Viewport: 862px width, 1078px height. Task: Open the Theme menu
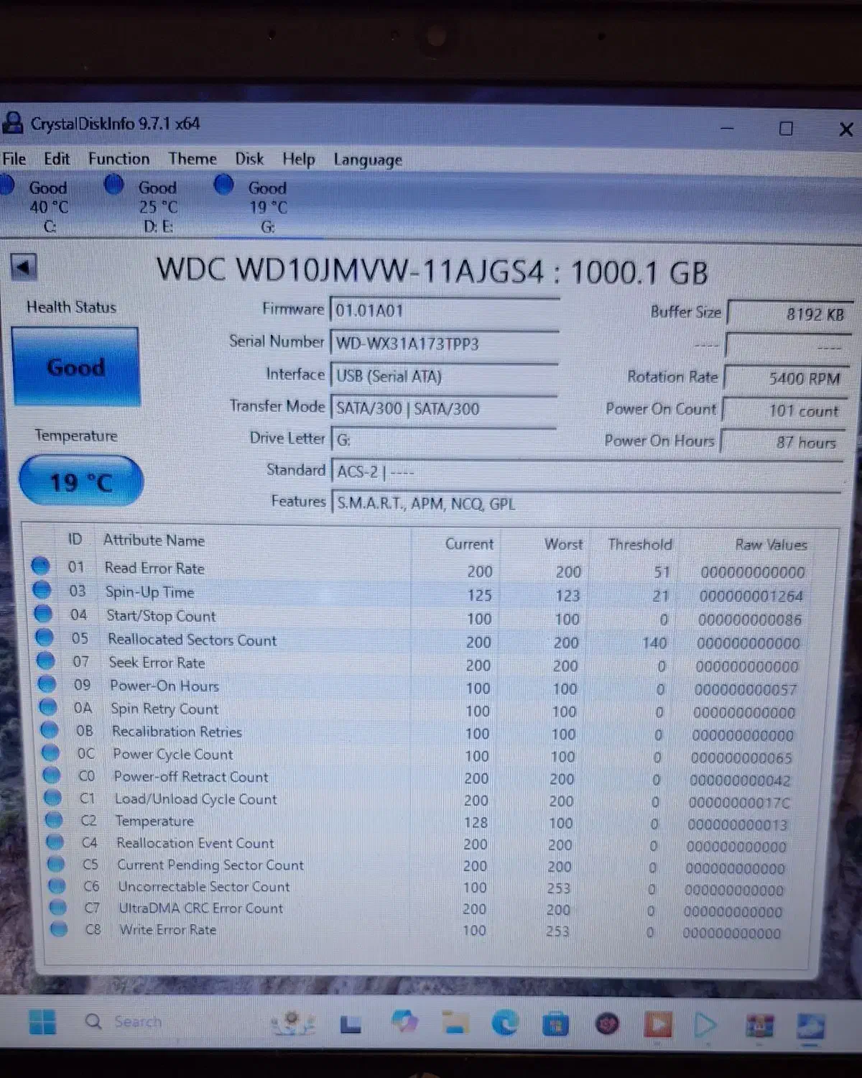[x=193, y=159]
